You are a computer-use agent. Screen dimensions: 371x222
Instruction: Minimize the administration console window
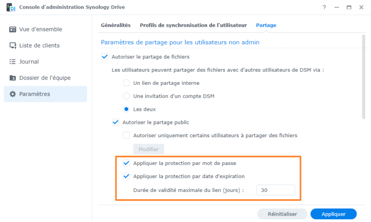click(337, 8)
